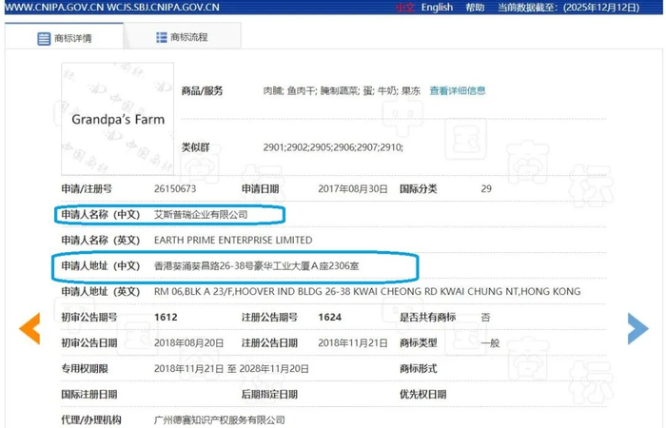This screenshot has width=666, height=428.
Task: Select registration announcement date 2018年11月21日
Action: [353, 342]
